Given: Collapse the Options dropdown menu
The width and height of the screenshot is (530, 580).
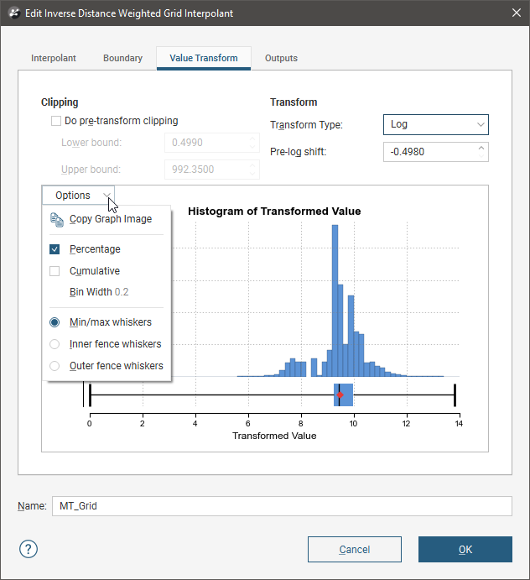Looking at the screenshot, I should [78, 196].
